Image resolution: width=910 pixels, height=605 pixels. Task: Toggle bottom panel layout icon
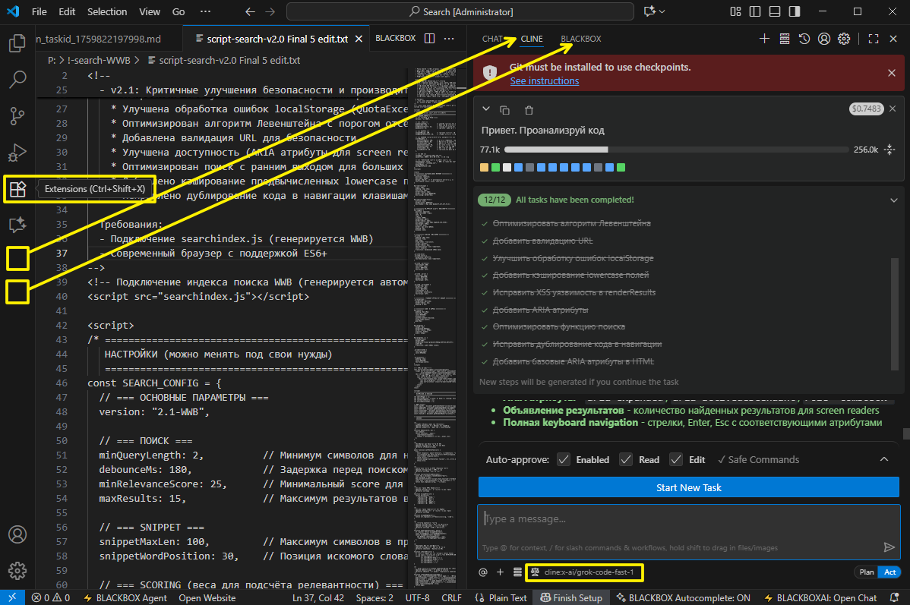pos(775,11)
